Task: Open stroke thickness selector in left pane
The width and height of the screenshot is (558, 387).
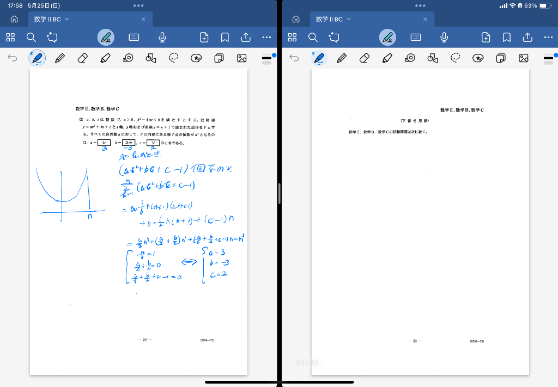Action: coord(266,58)
